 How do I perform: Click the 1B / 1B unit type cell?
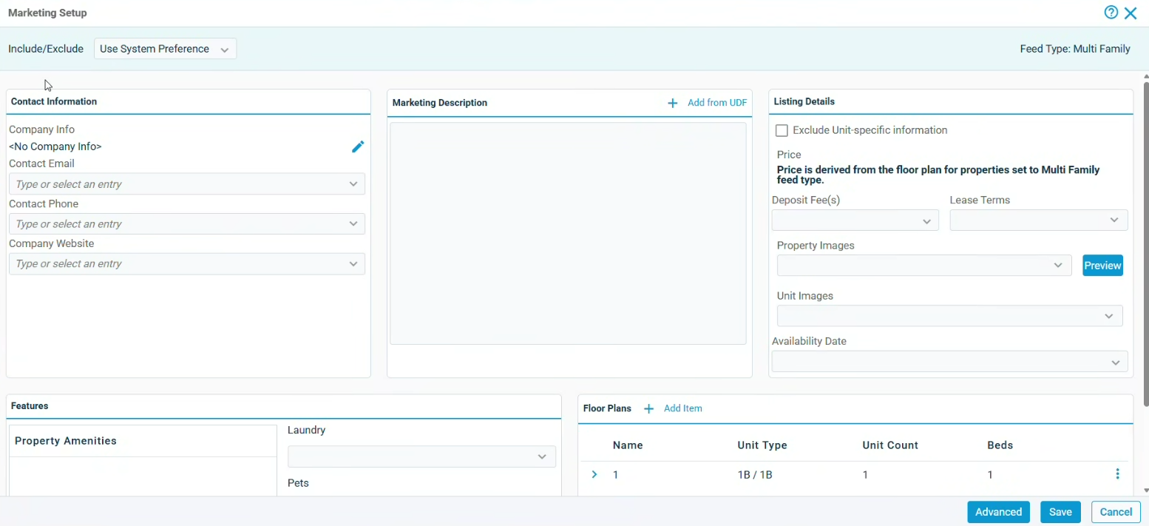[755, 475]
